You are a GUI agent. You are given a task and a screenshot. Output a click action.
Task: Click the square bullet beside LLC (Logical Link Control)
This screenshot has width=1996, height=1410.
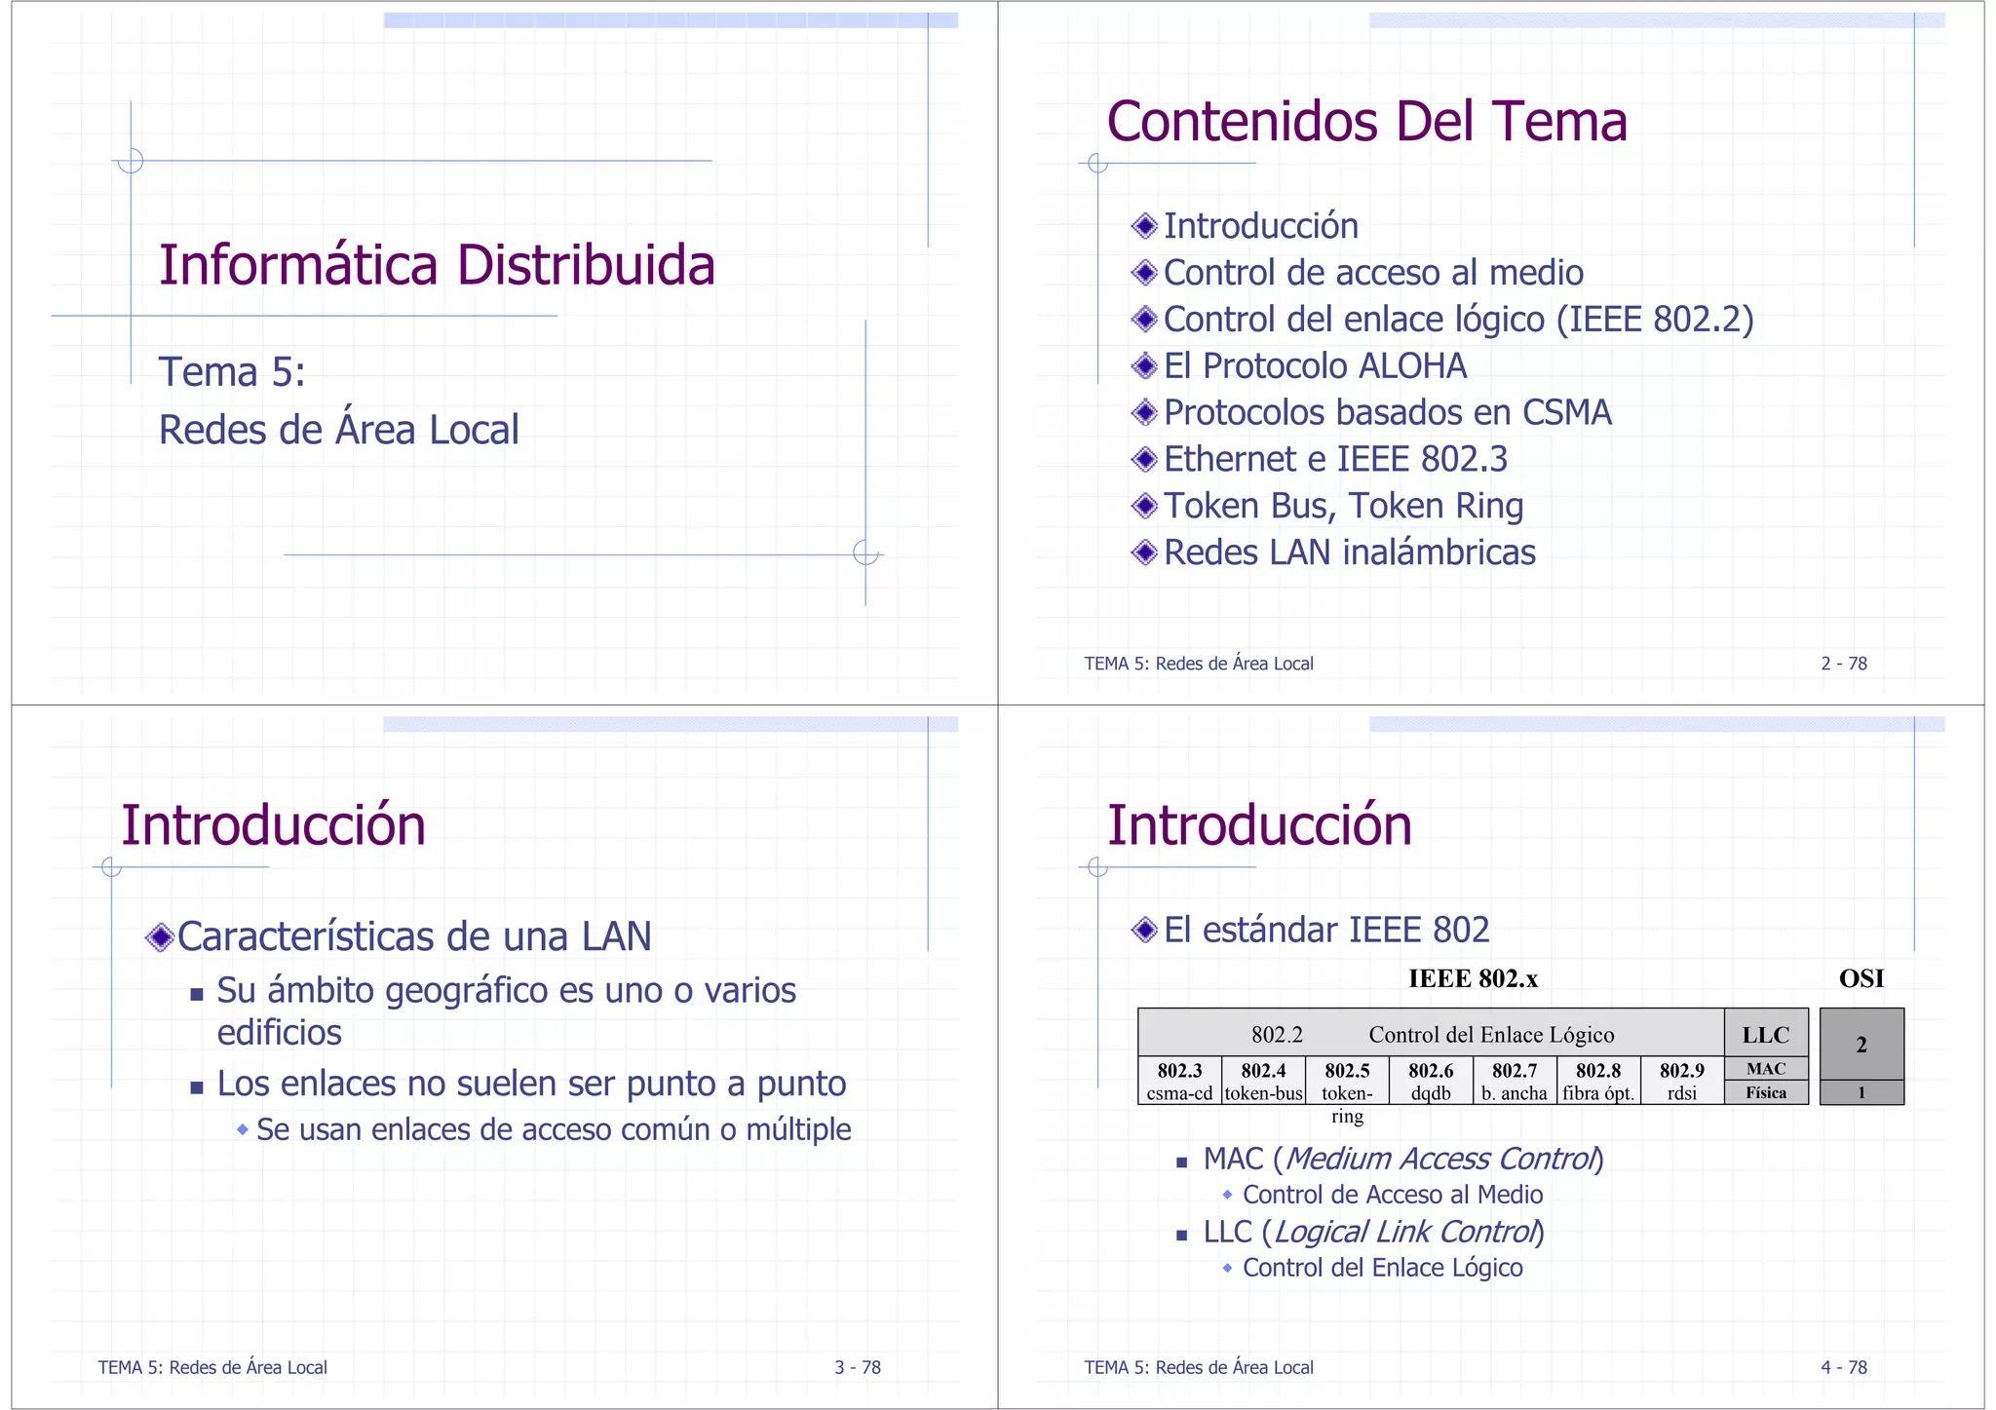1182,1235
